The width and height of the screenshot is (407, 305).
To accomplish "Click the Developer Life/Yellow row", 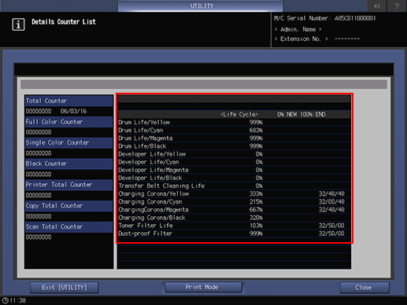I will pos(234,154).
